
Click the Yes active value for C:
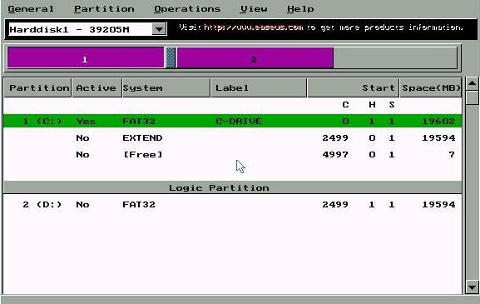tap(86, 122)
